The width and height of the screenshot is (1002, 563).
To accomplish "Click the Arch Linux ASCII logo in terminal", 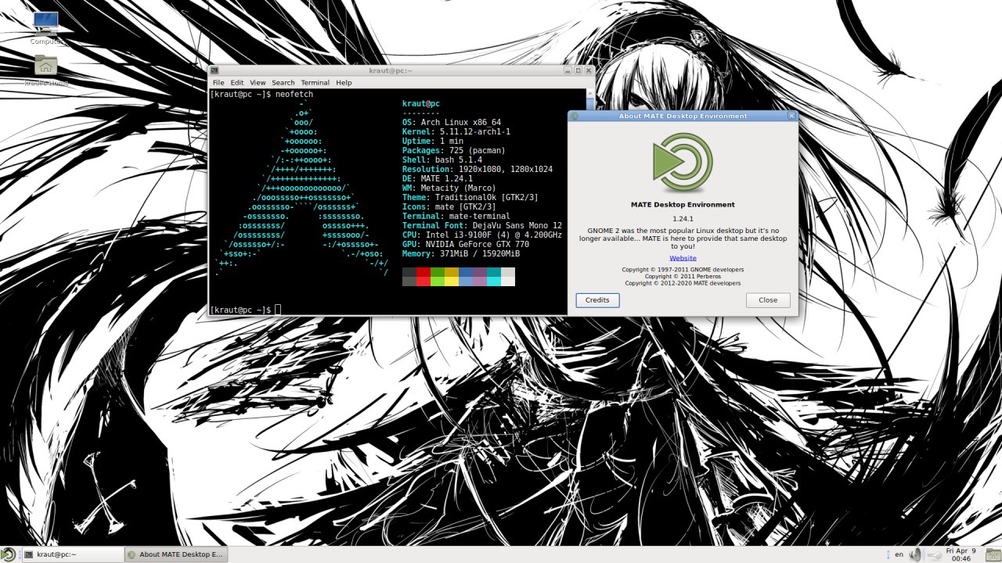I will (x=301, y=189).
